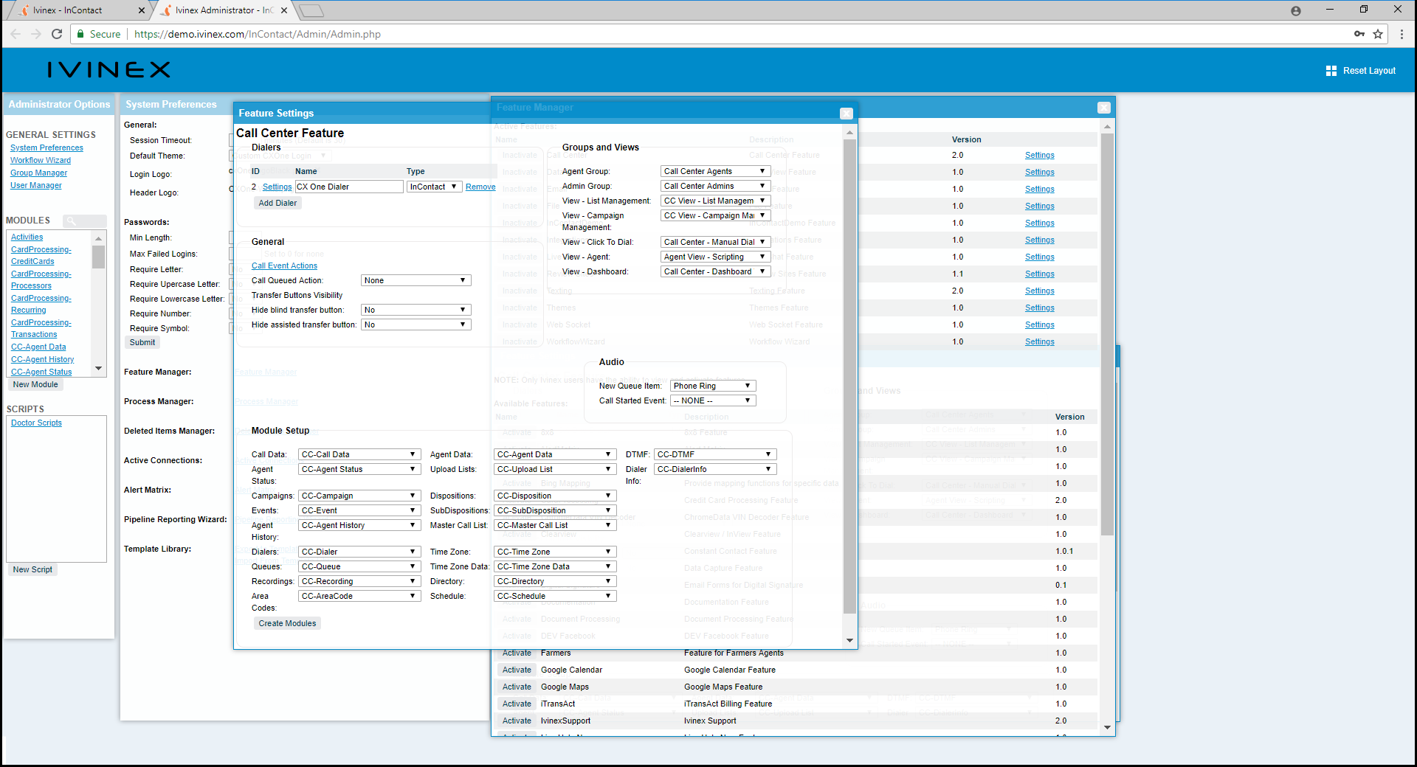Screen dimensions: 1417x767
Task: Open the Call Event Actions link
Action: coord(284,265)
